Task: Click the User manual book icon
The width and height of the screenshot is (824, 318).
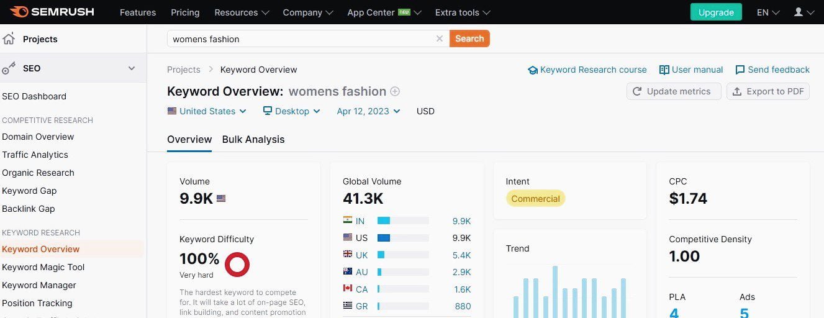Action: point(664,70)
